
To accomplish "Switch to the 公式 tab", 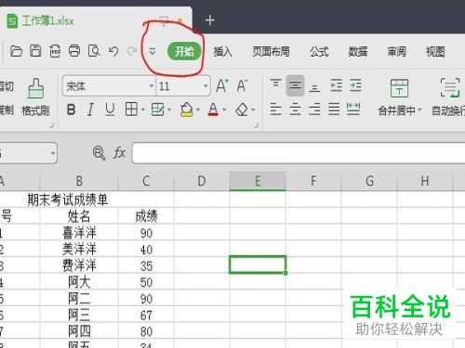I will pyautogui.click(x=319, y=52).
